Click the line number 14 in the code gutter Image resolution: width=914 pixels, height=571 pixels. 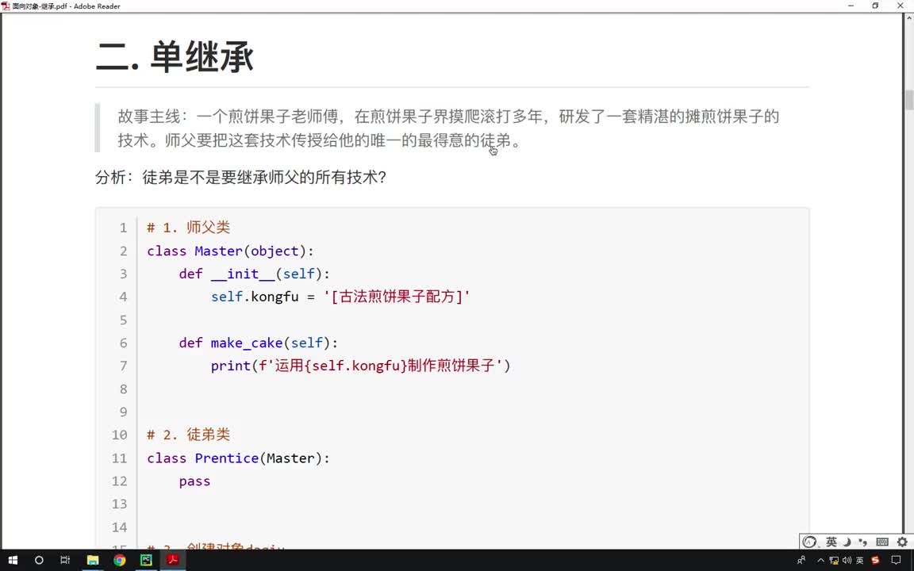click(x=120, y=527)
